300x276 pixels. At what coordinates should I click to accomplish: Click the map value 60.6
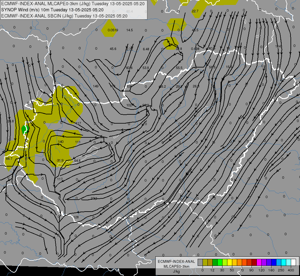pos(129,68)
